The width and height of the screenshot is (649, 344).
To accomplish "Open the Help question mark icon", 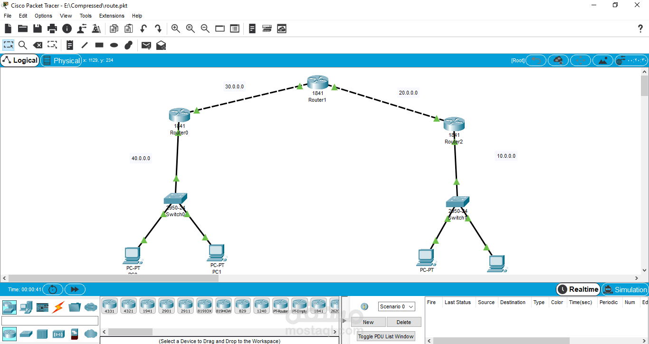I will 640,29.
